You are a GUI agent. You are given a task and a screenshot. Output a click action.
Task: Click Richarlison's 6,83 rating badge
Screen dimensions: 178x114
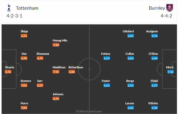tap(72, 72)
